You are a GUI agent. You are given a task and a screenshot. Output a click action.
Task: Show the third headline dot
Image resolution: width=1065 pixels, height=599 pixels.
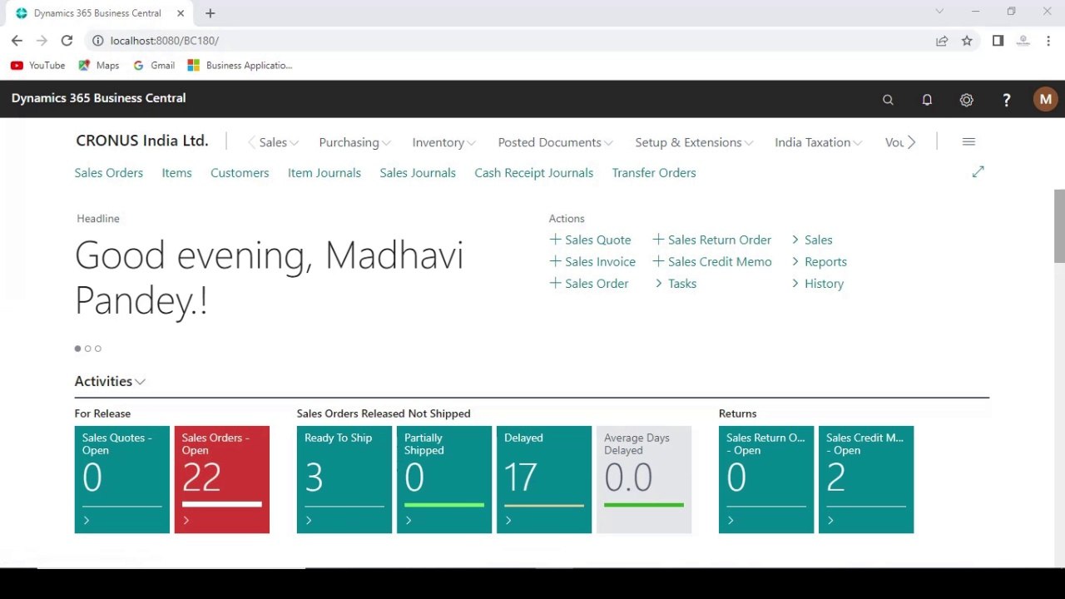(x=98, y=349)
